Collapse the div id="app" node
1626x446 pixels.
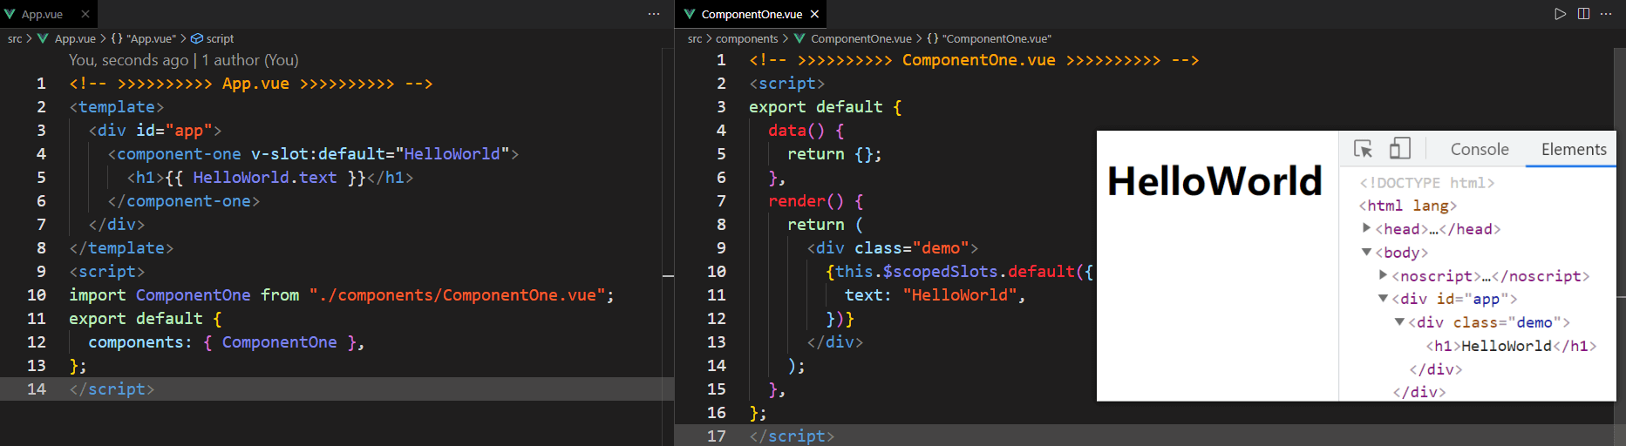(1384, 299)
